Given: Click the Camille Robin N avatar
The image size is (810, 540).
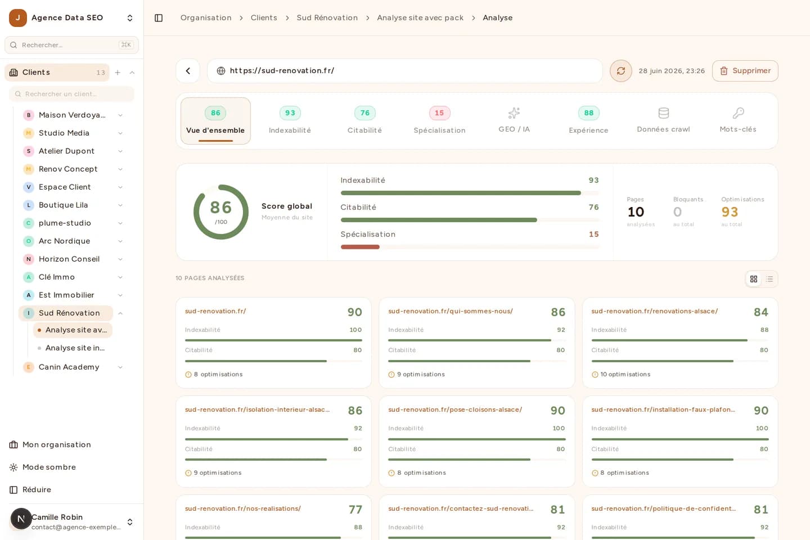Looking at the screenshot, I should [21, 519].
